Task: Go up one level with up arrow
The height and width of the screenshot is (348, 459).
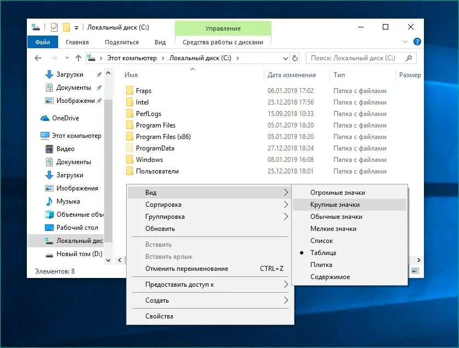Action: point(78,58)
